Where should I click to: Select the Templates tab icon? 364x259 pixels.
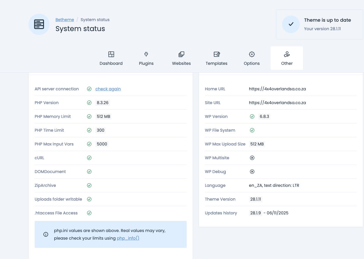[x=217, y=55]
